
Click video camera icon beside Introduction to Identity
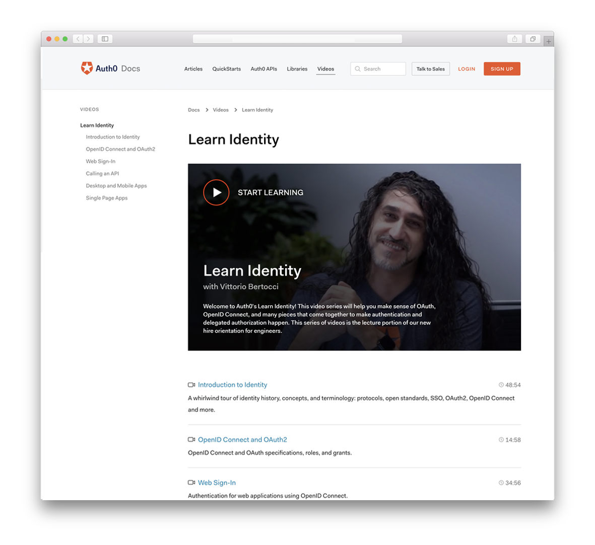(x=191, y=385)
